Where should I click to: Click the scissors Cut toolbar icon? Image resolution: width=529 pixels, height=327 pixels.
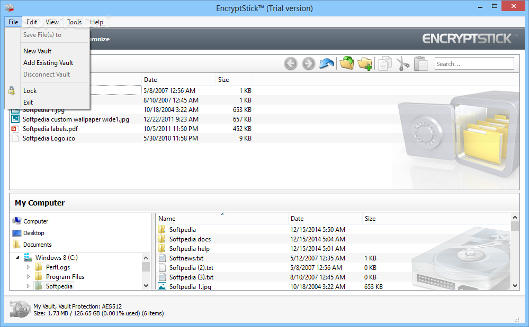click(402, 63)
